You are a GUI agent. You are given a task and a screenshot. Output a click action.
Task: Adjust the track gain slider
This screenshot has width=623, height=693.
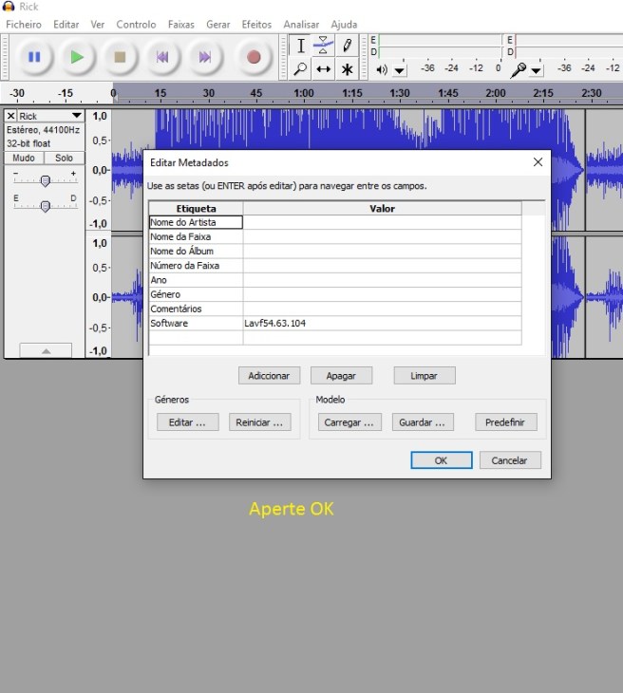(45, 180)
